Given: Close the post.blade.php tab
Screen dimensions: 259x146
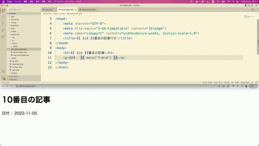Looking at the screenshot, I should [76, 10].
